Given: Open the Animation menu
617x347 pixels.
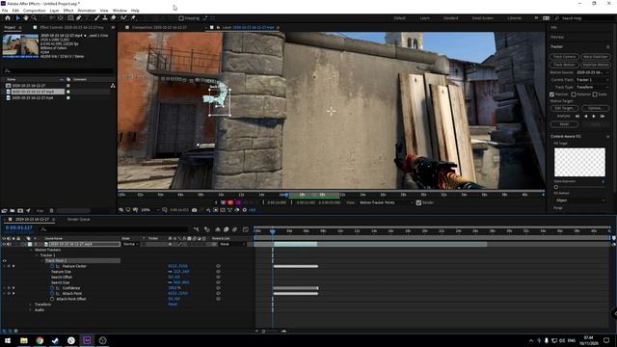Looking at the screenshot, I should (x=87, y=11).
